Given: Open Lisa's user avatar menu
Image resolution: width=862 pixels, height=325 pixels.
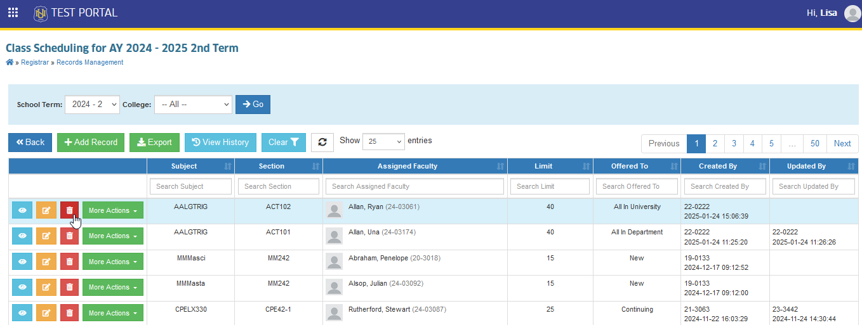Looking at the screenshot, I should coord(852,13).
